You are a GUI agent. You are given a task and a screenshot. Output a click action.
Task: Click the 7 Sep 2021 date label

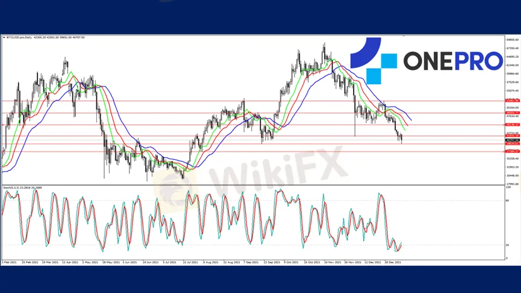click(x=251, y=262)
